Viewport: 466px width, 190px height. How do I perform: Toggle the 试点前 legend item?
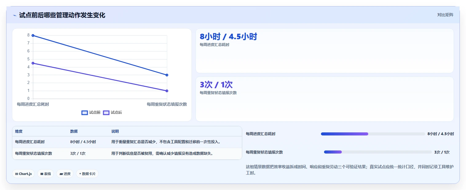91,112
